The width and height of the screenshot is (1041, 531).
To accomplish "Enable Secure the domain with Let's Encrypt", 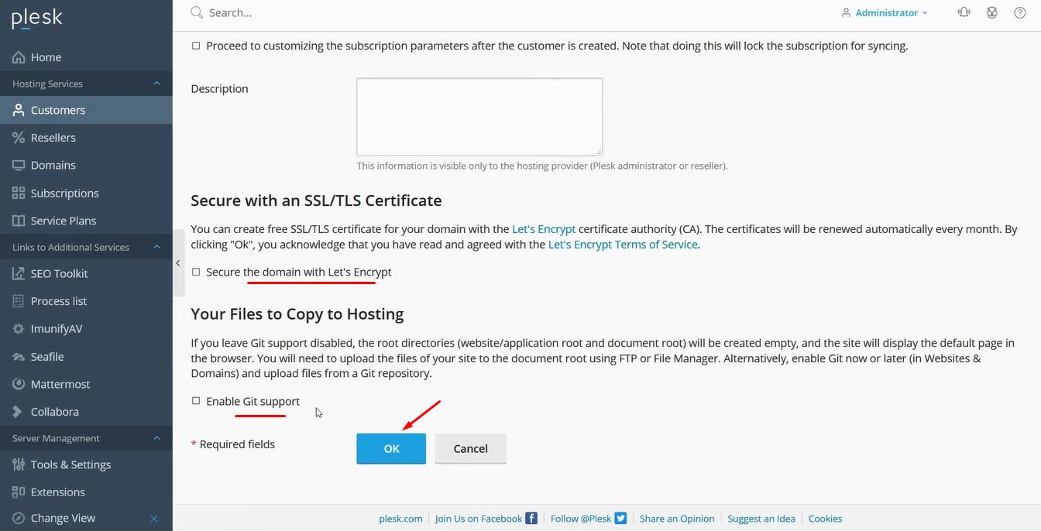I will click(195, 272).
